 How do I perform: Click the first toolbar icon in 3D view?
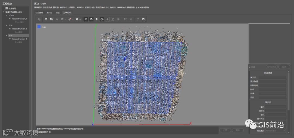(x=39, y=19)
